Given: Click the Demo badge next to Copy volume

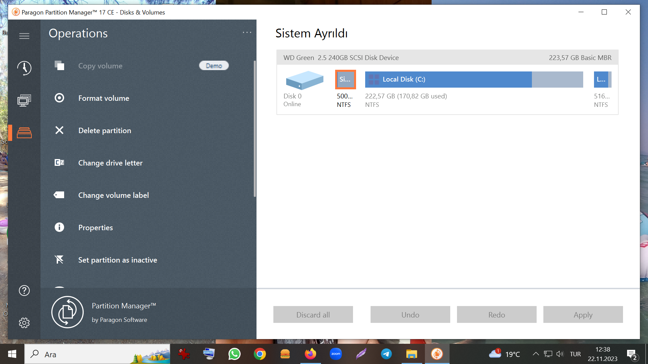Looking at the screenshot, I should click(x=214, y=66).
